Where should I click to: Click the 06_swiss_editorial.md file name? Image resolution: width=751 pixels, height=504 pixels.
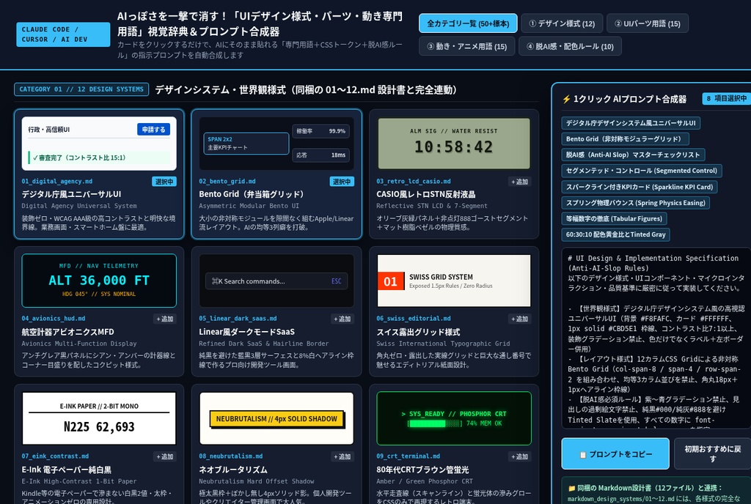(414, 319)
